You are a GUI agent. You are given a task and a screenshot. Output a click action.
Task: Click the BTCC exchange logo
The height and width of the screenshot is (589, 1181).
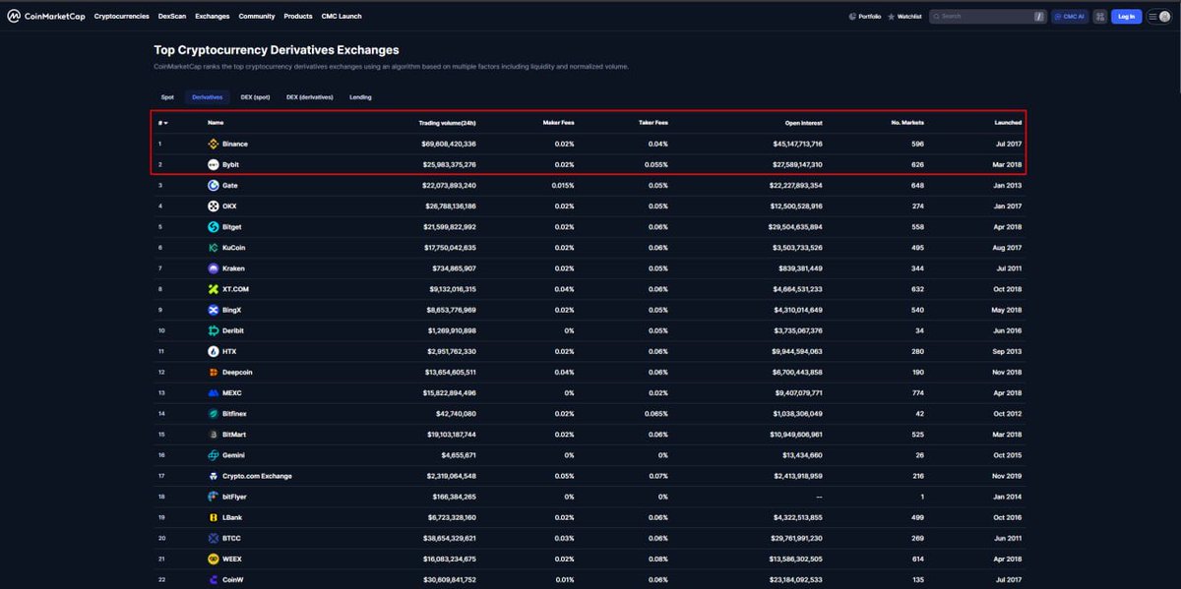tap(214, 539)
